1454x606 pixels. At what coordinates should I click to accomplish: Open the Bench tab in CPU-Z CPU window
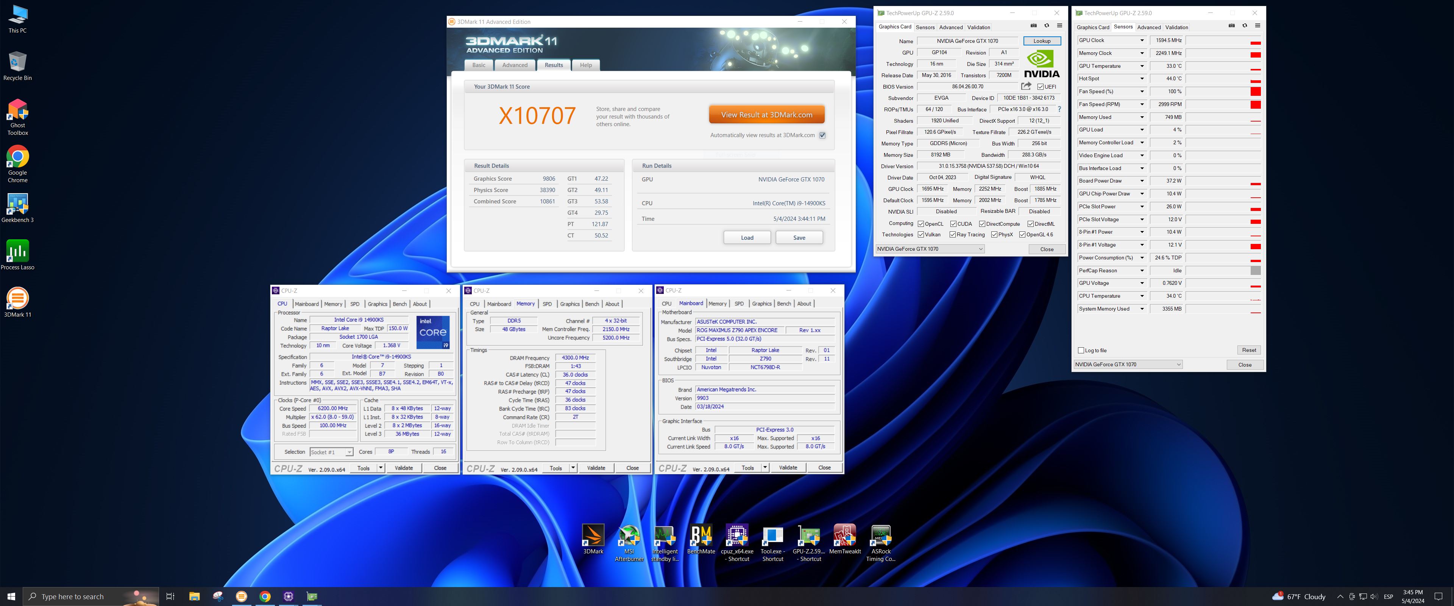tap(399, 304)
